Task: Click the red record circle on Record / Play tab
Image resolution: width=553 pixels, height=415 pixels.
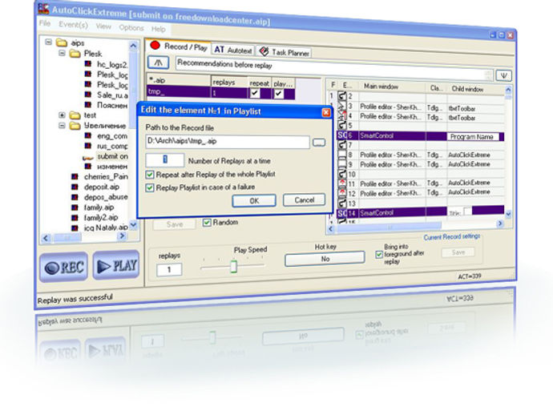Action: (x=155, y=45)
